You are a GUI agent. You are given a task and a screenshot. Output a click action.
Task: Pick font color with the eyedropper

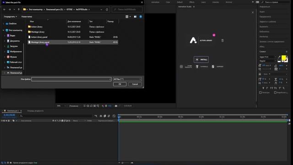tap(279, 57)
